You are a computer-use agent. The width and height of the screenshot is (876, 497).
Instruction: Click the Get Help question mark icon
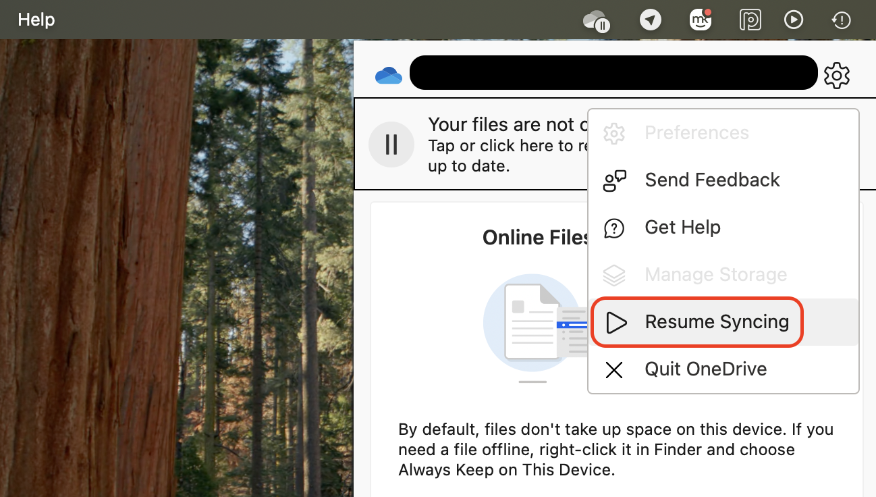click(x=613, y=228)
